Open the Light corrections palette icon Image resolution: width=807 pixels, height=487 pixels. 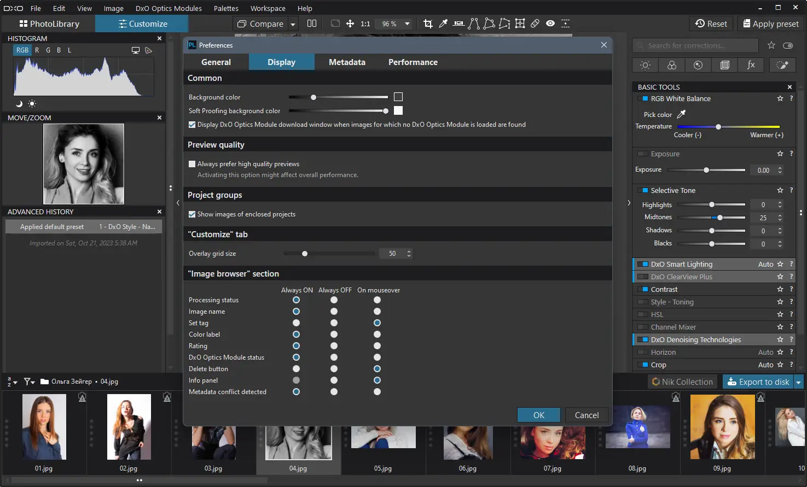(x=645, y=65)
